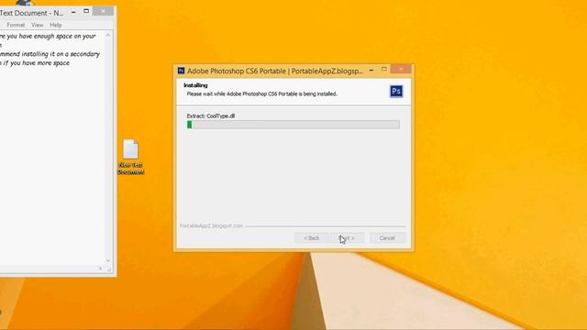Click the Ps logo in installer header
587x330 pixels.
[x=396, y=92]
